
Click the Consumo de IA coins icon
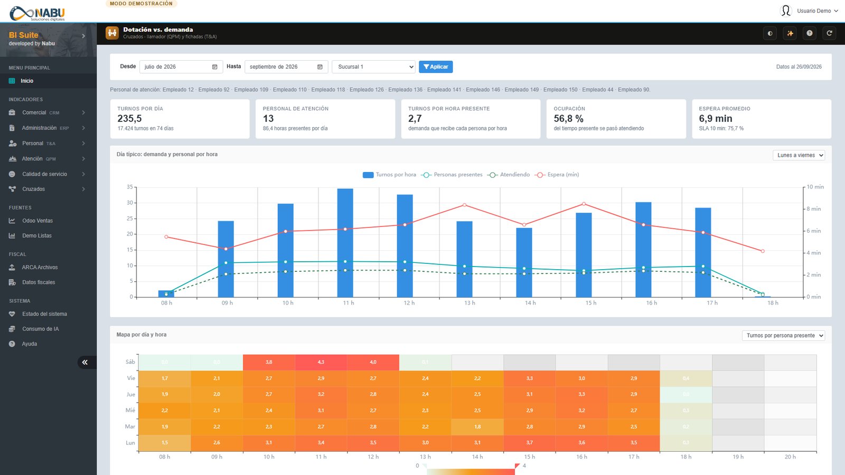tap(12, 329)
